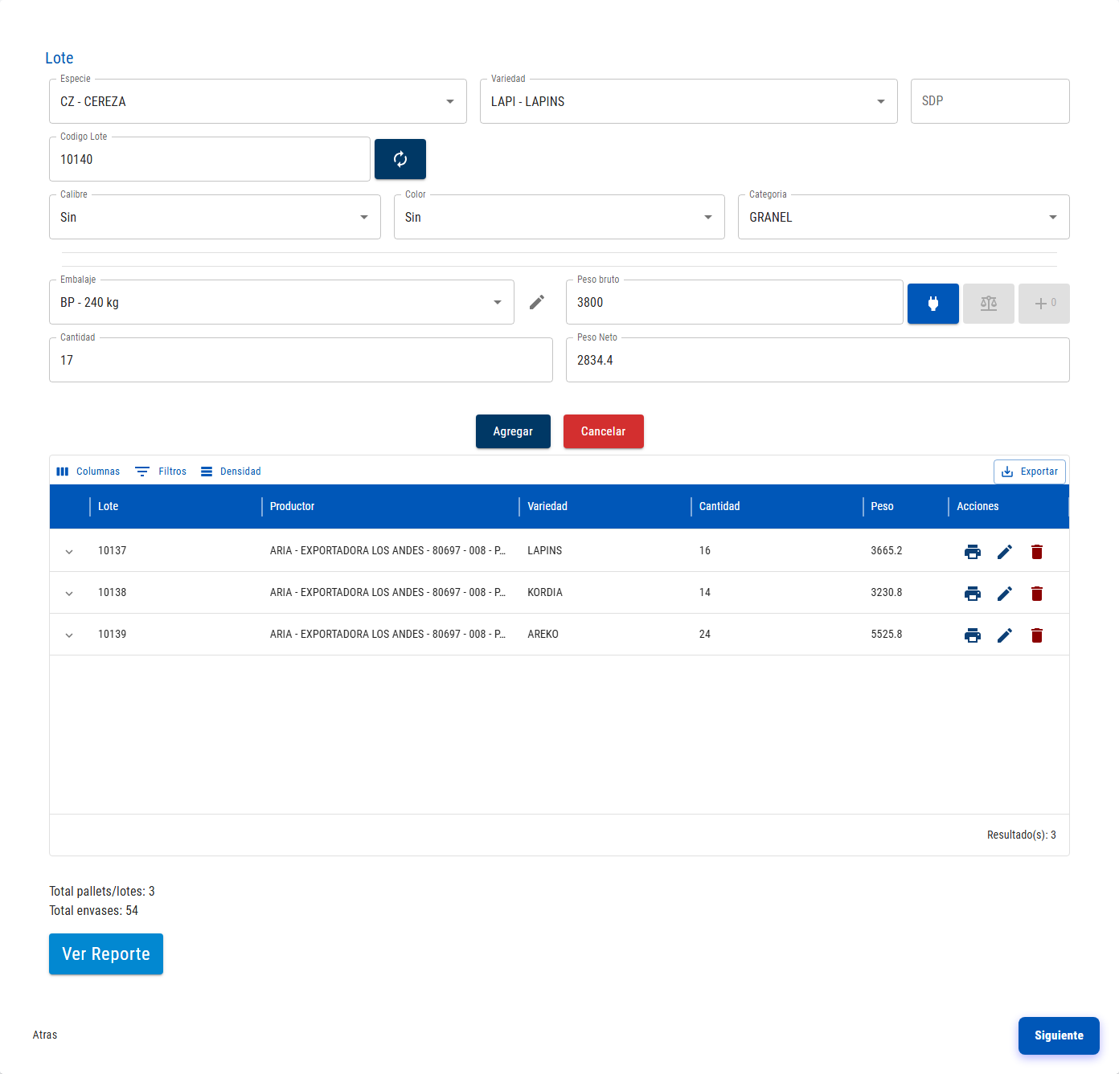Image resolution: width=1119 pixels, height=1074 pixels.
Task: Print lot 10139 row
Action: pyautogui.click(x=973, y=635)
